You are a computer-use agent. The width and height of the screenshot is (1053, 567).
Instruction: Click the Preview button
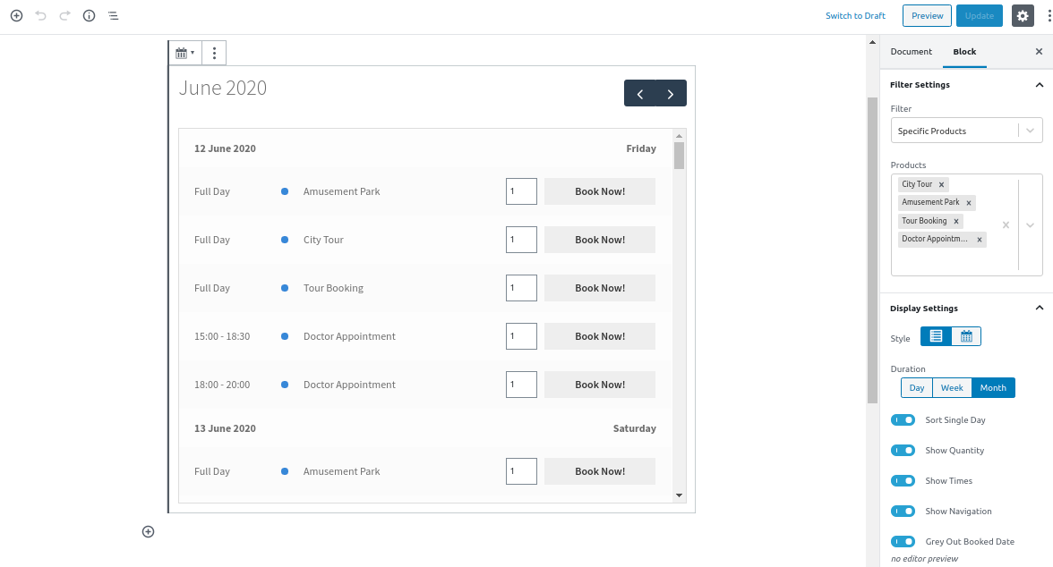pos(927,15)
